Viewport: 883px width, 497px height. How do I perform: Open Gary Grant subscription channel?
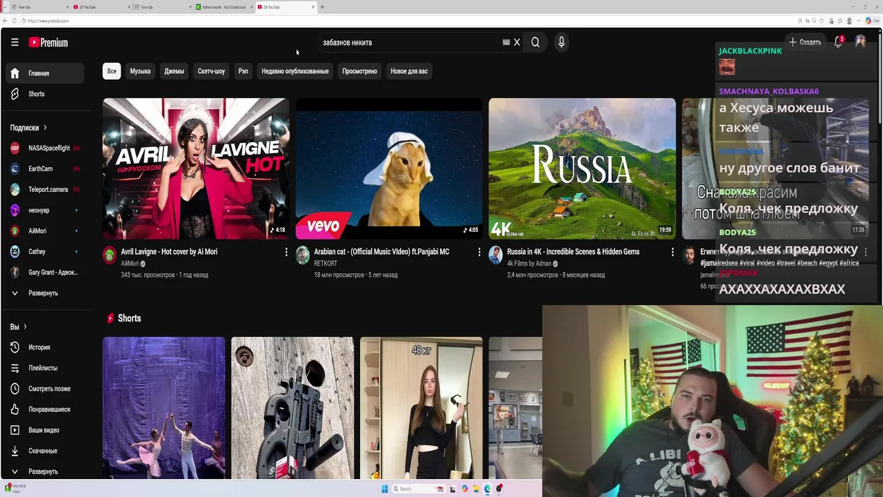point(44,272)
